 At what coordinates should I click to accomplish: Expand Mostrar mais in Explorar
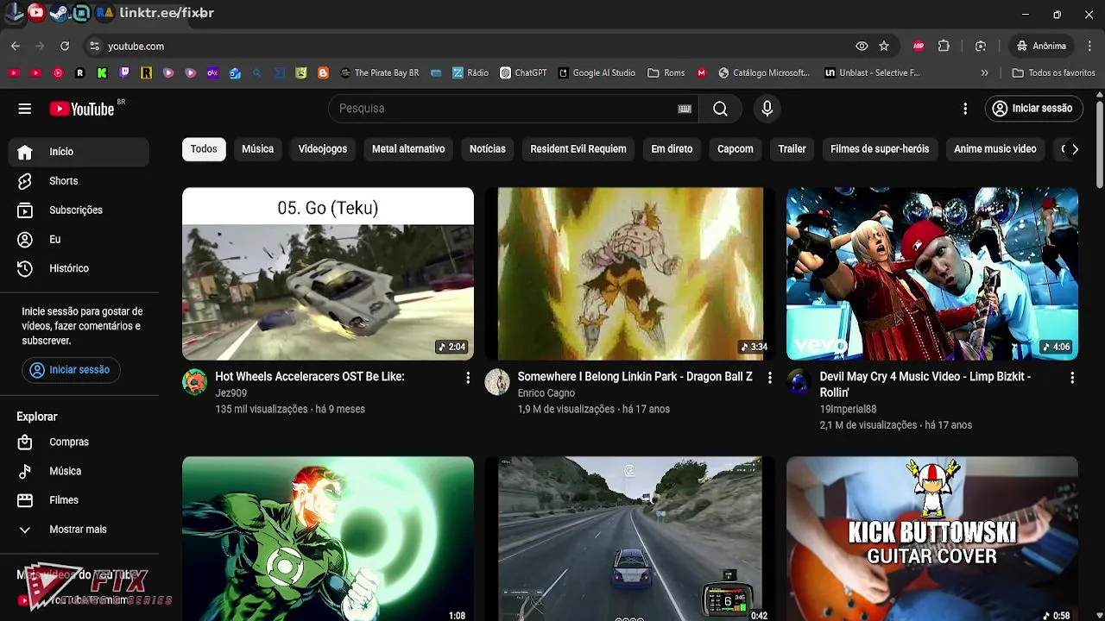tap(79, 530)
